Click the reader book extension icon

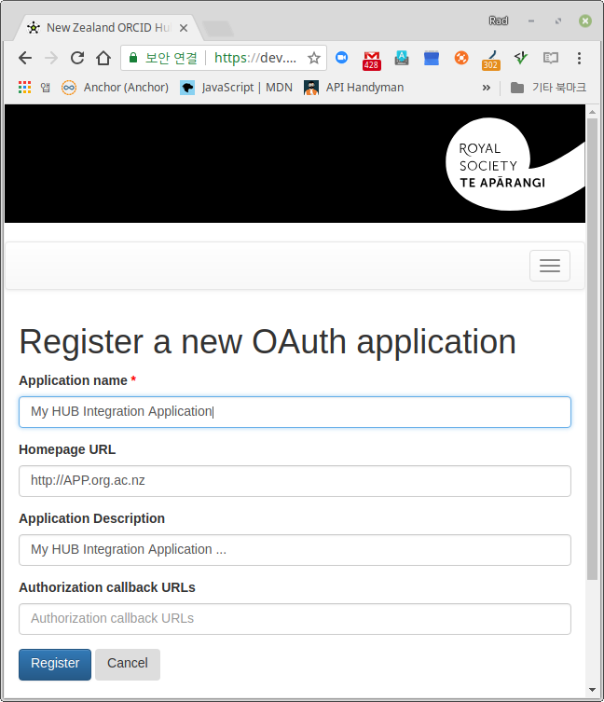click(550, 58)
